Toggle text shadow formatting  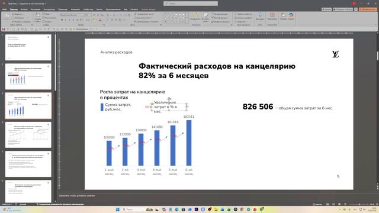tap(73, 20)
